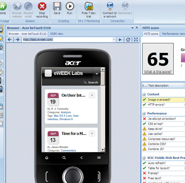Click the Disconnect network icon
Screen dimensions: 185x183
pyautogui.click(x=125, y=6)
